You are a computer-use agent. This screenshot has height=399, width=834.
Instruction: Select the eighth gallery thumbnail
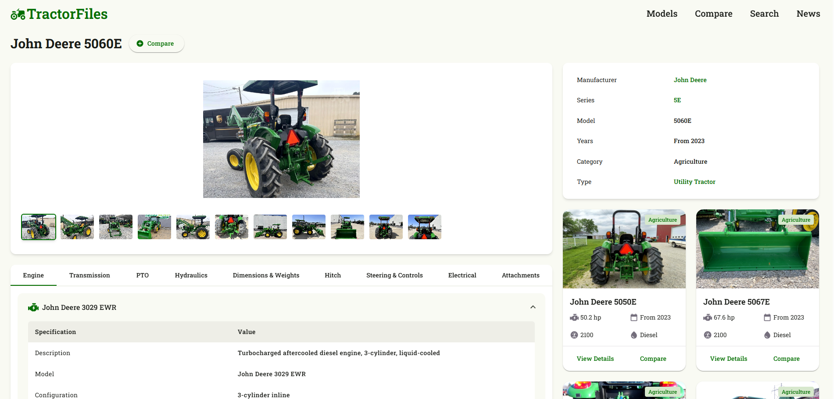[x=309, y=227]
